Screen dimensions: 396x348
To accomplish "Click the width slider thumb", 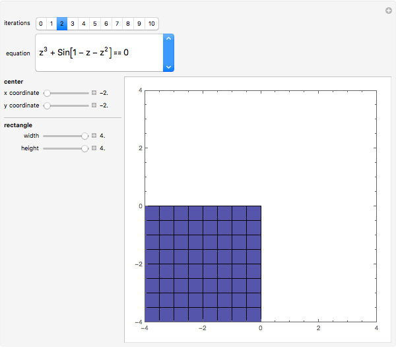I will 84,136.
